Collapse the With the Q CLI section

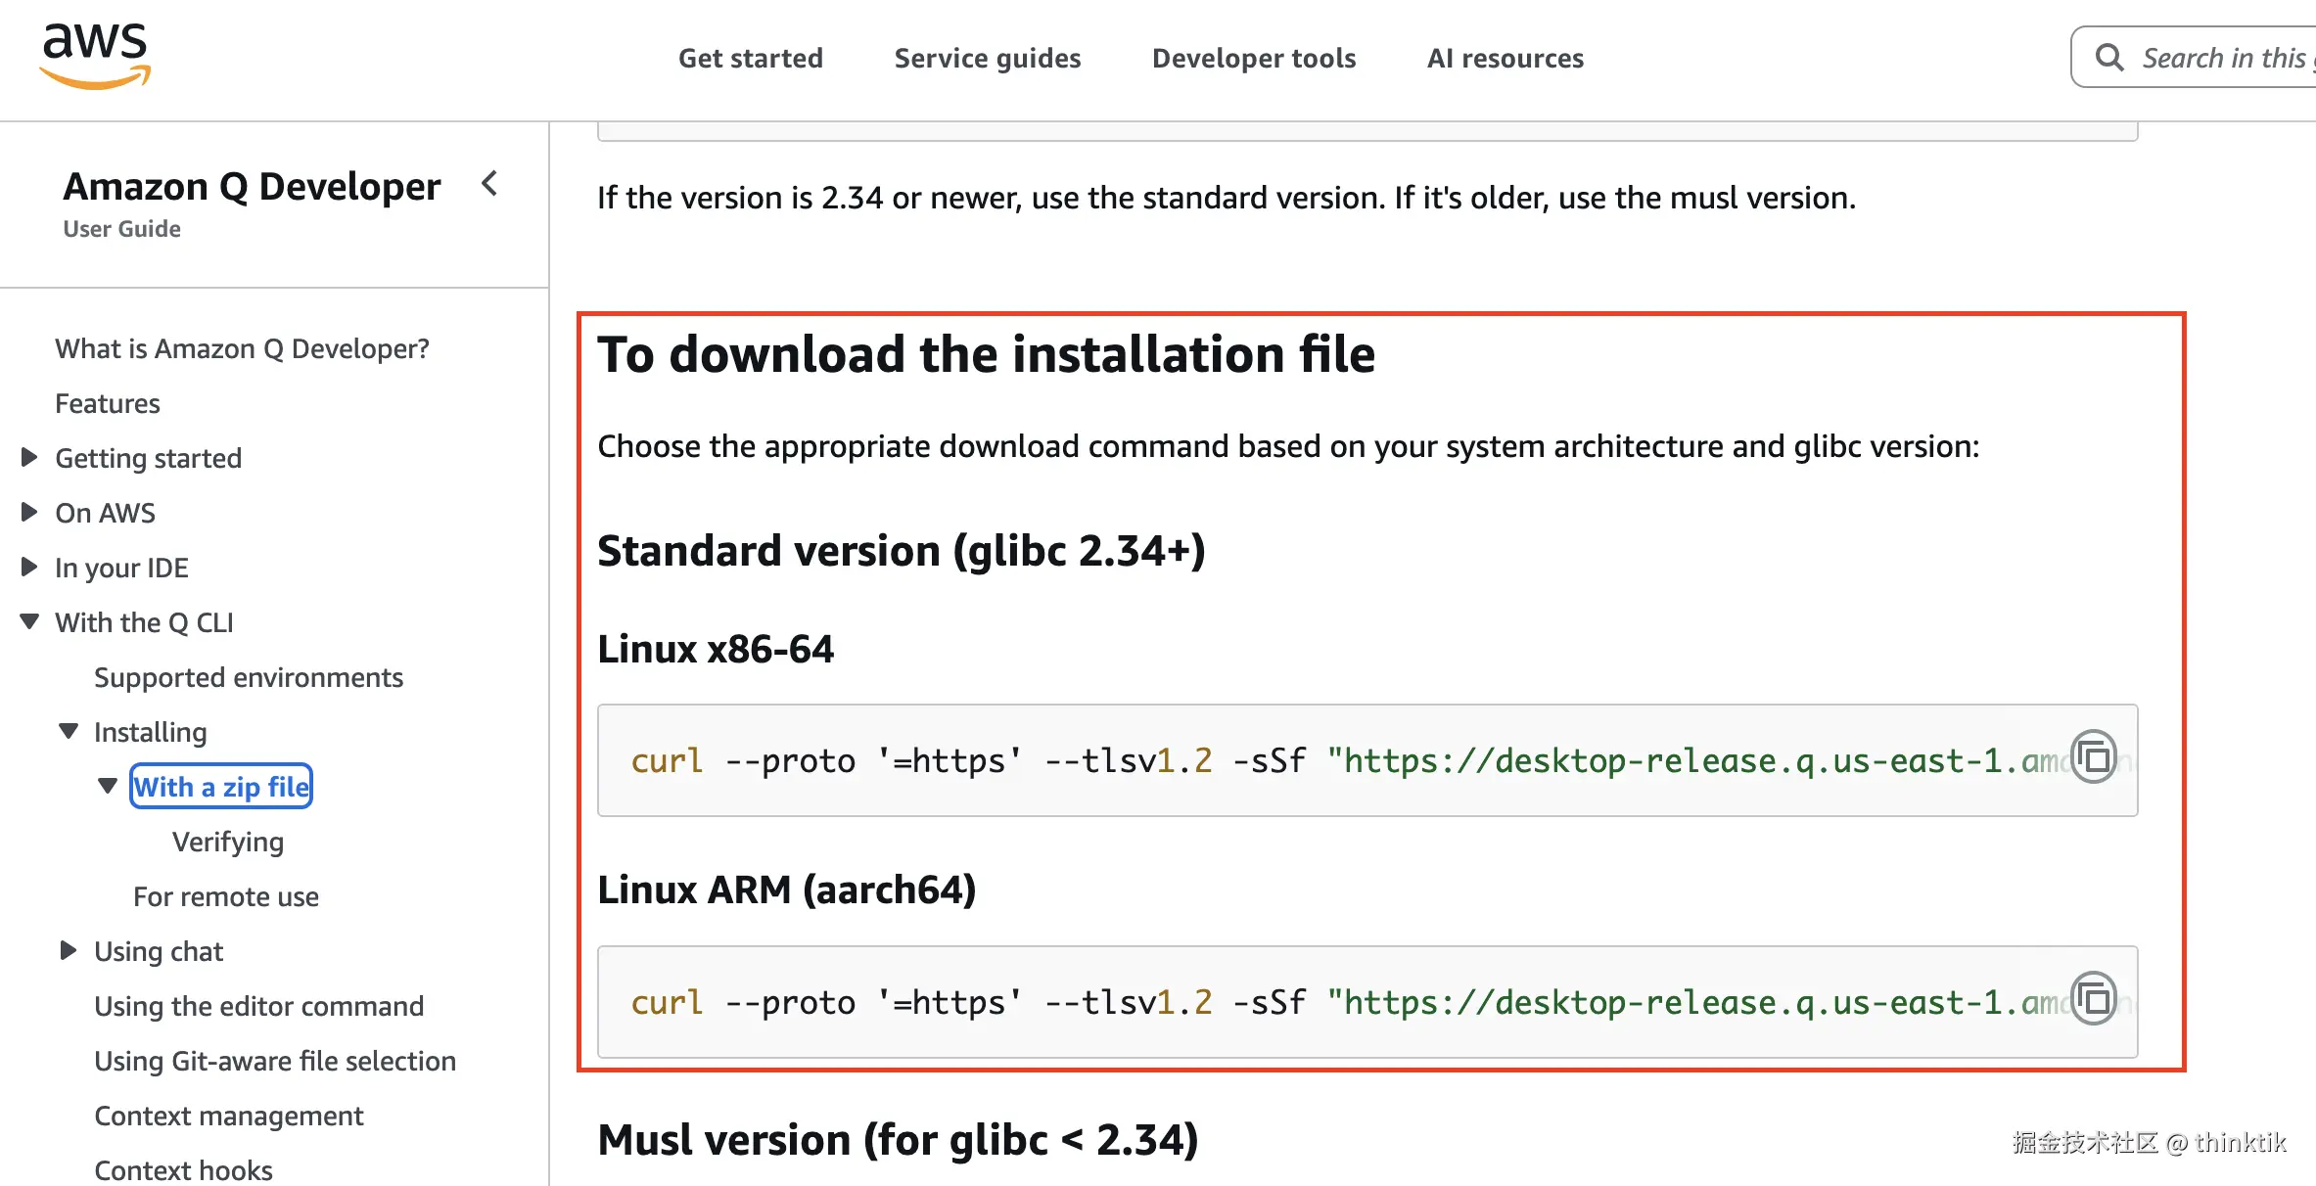[x=28, y=620]
